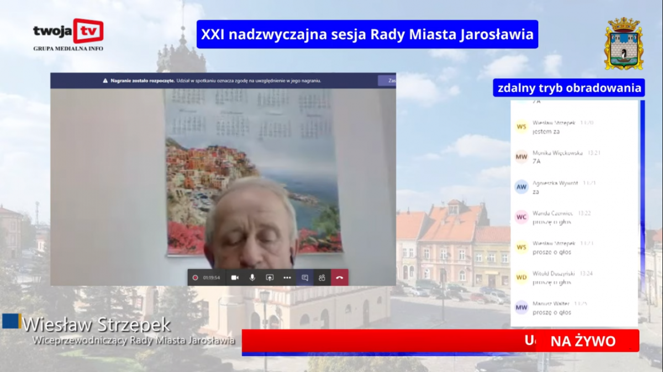
Task: Select Monika Więckowska's MW avatar
Action: click(x=522, y=157)
